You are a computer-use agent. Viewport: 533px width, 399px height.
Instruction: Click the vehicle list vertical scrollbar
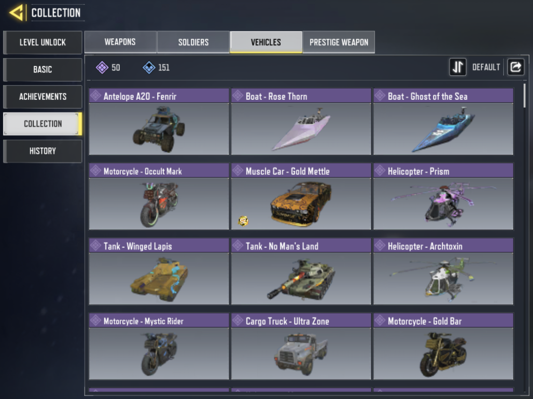point(525,96)
